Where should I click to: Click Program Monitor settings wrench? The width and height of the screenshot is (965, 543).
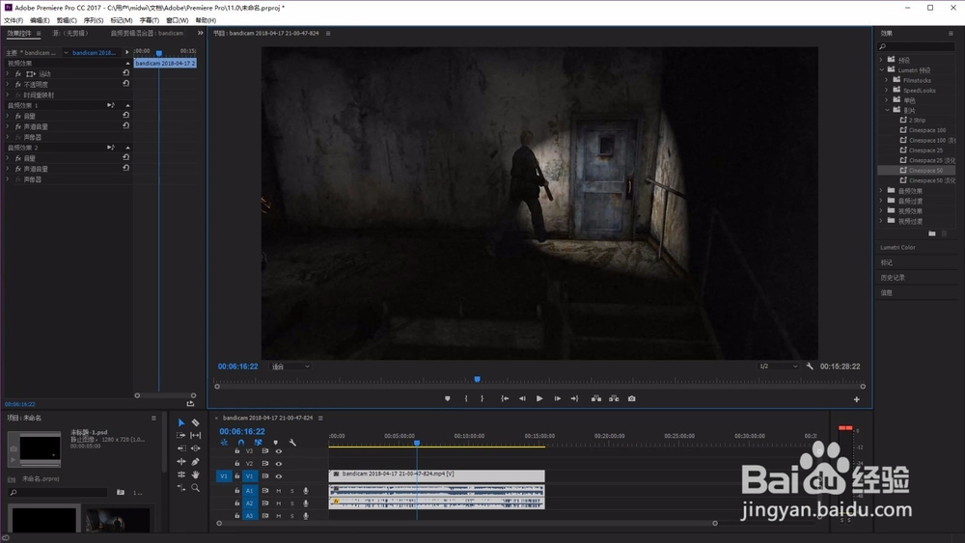pos(810,366)
